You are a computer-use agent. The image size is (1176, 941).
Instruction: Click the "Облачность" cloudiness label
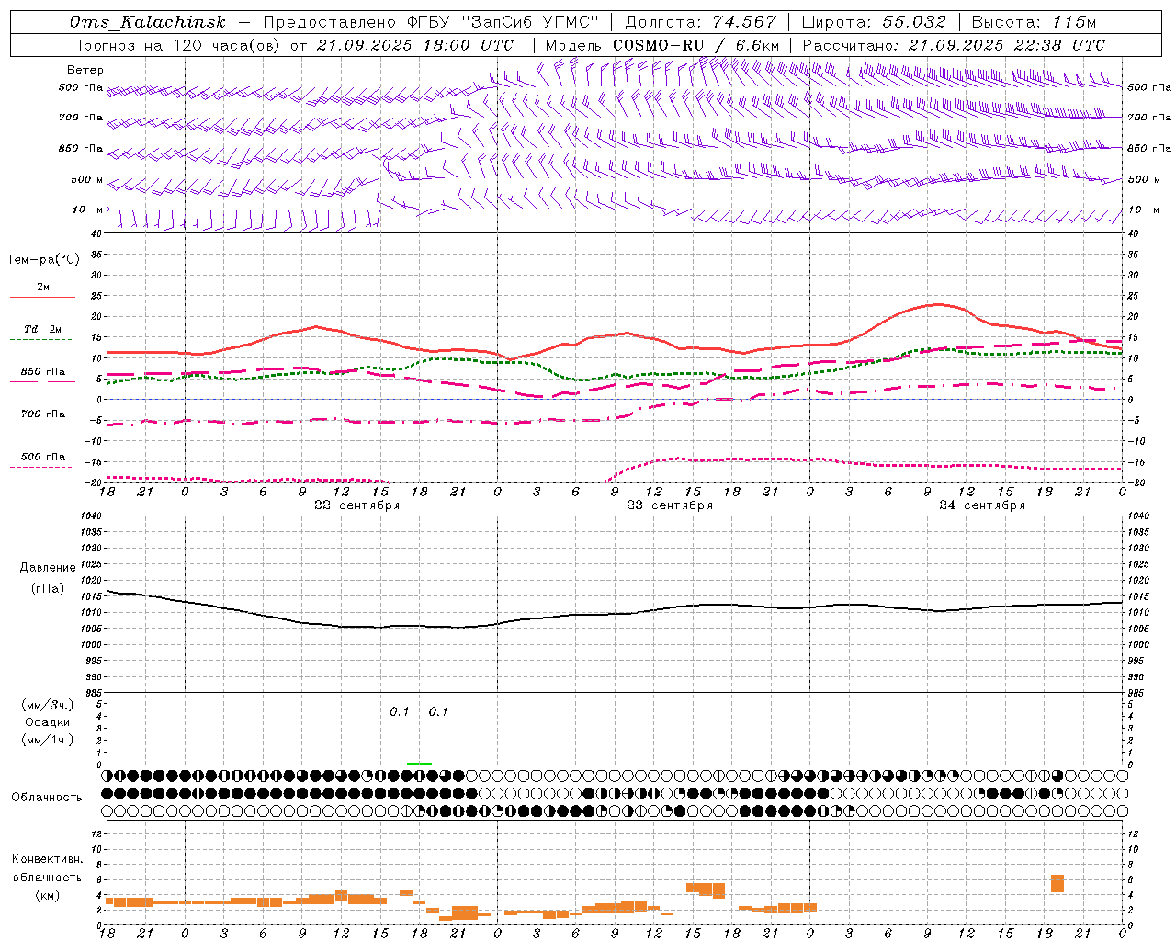coord(47,798)
